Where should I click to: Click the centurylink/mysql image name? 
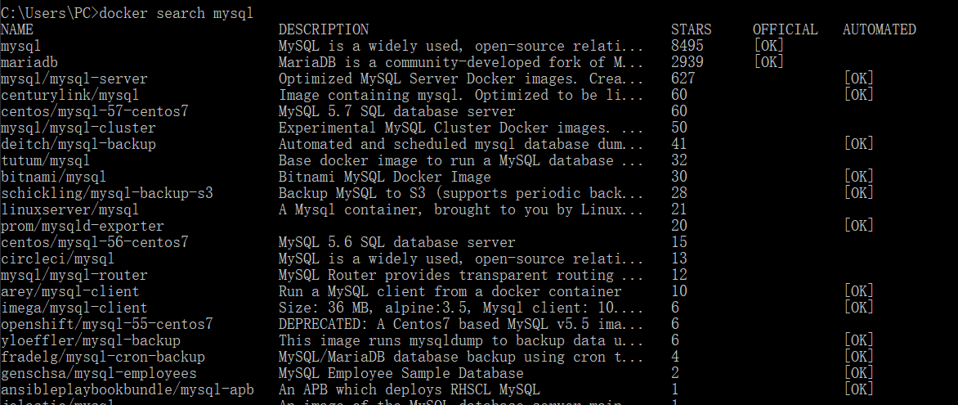pyautogui.click(x=69, y=95)
